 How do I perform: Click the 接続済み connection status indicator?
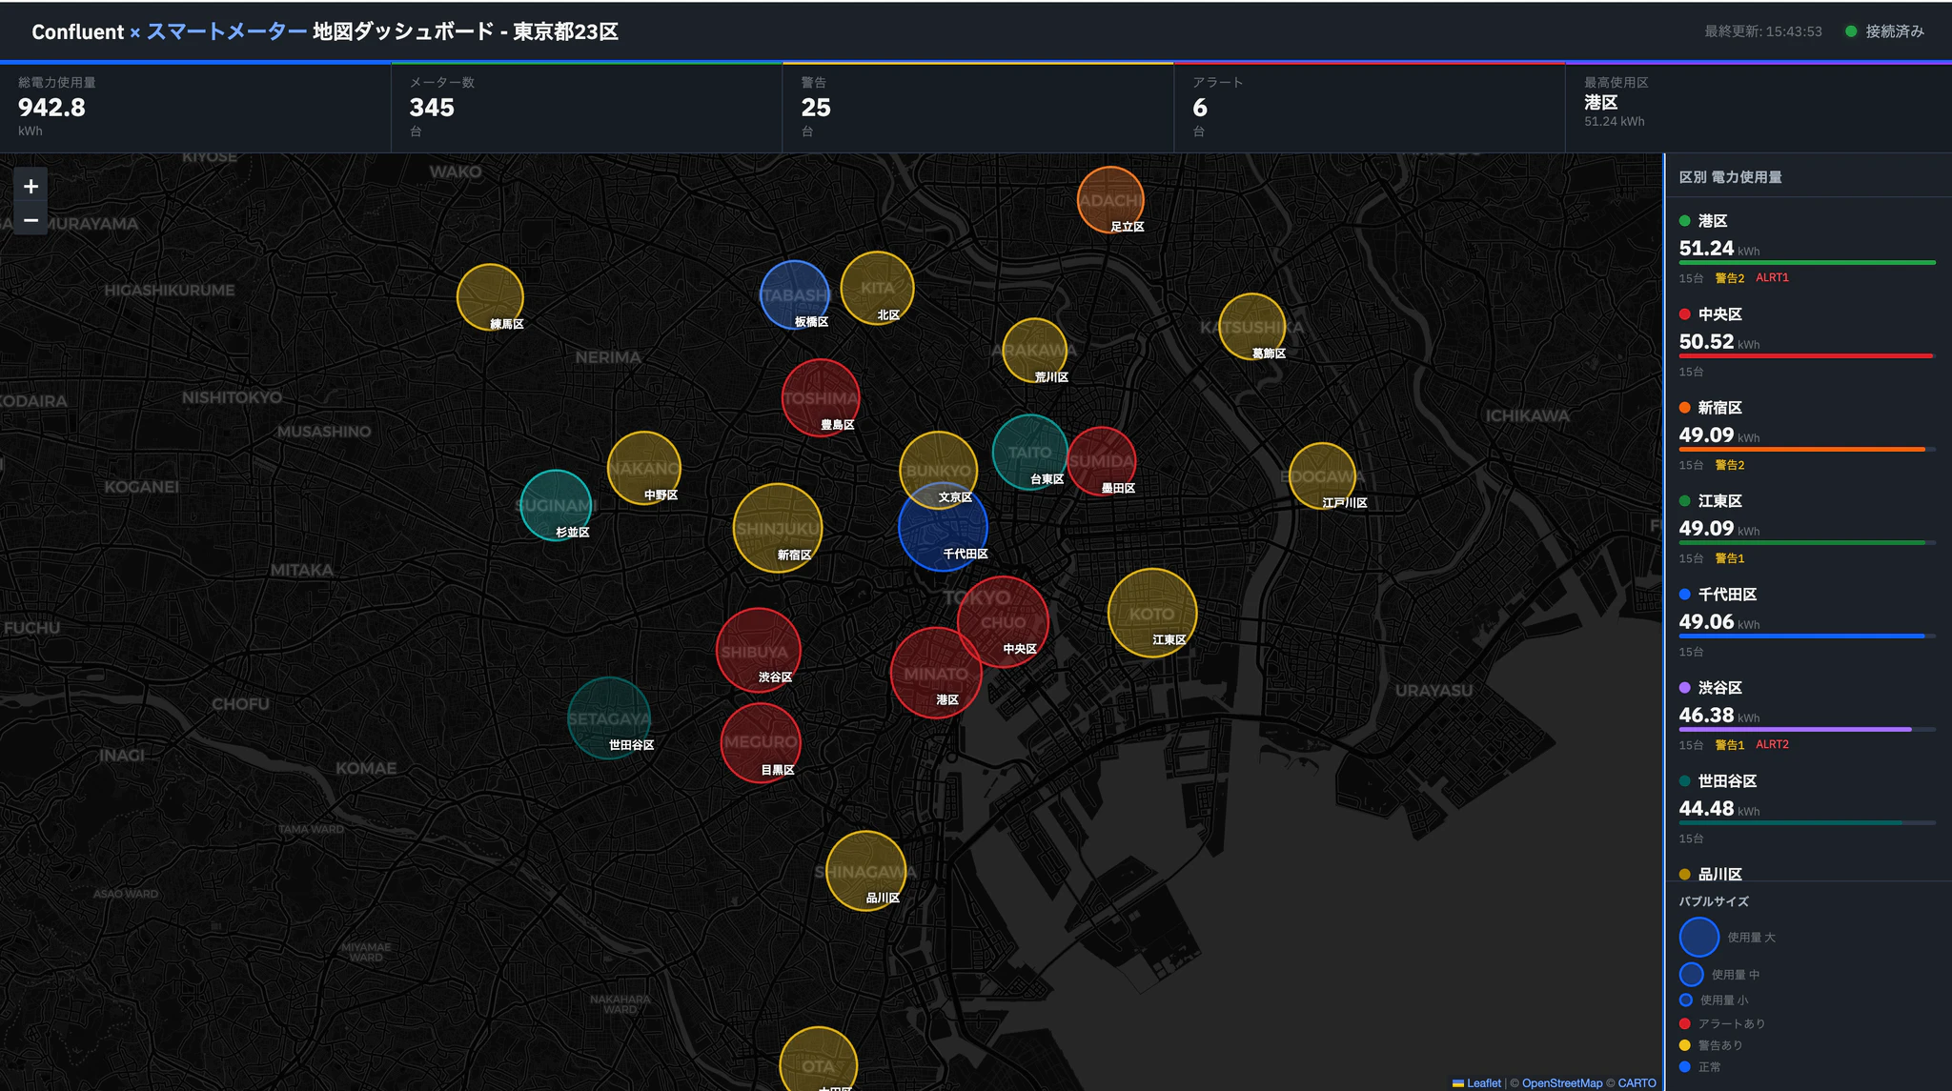(x=1884, y=31)
